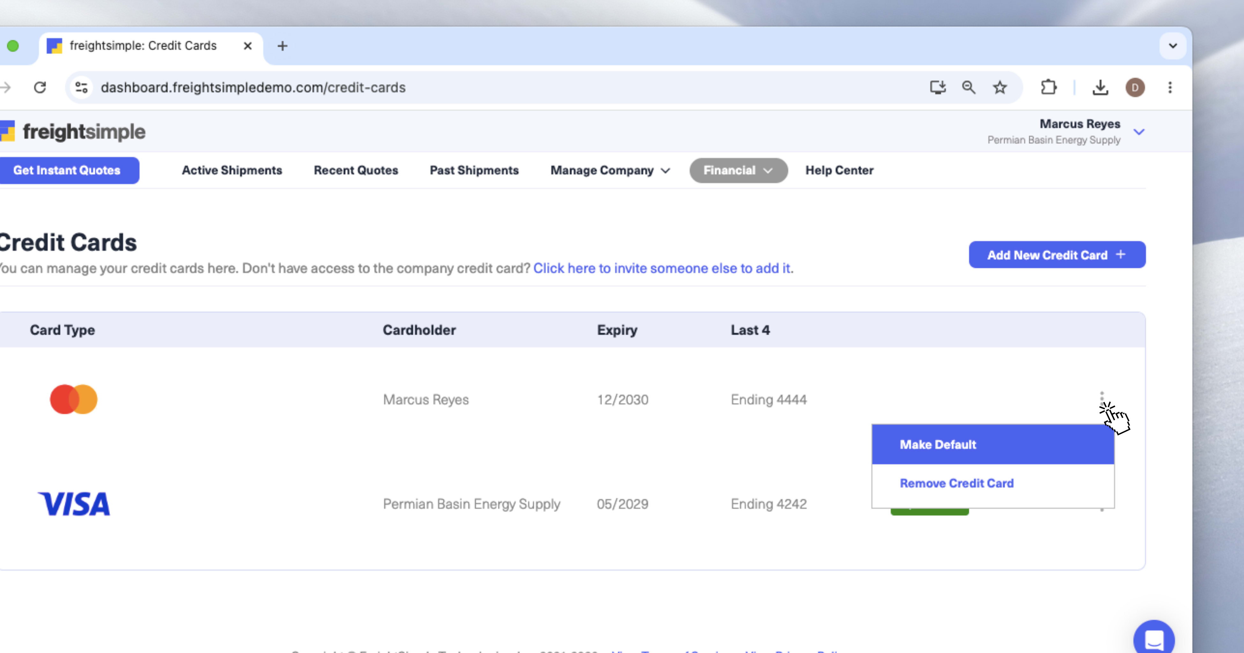This screenshot has width=1244, height=653.
Task: Choose Make Default from card menu
Action: pos(993,444)
